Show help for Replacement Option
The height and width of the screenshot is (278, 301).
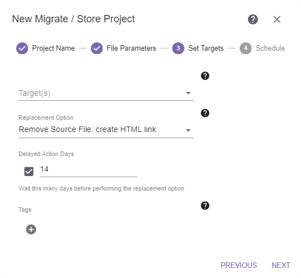click(x=205, y=113)
